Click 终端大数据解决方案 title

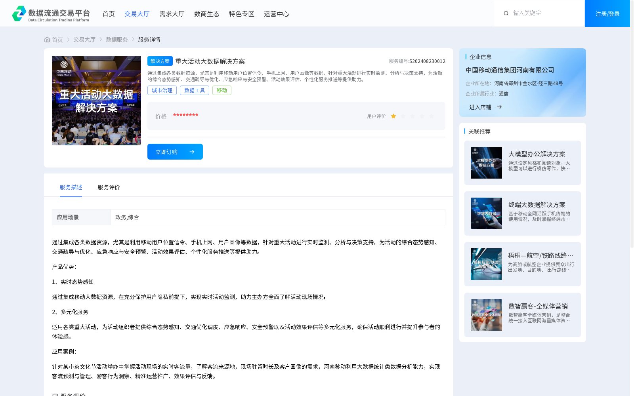[537, 205]
